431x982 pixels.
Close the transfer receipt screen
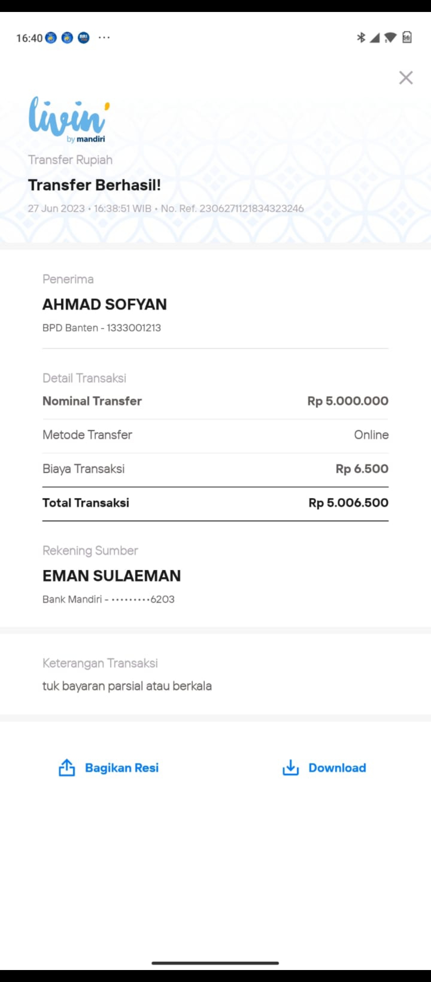tap(406, 78)
